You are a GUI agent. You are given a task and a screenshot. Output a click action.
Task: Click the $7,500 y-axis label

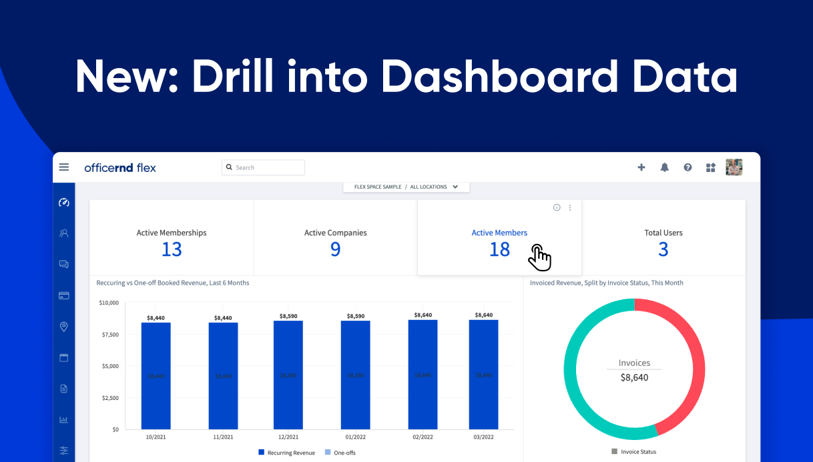tap(110, 334)
